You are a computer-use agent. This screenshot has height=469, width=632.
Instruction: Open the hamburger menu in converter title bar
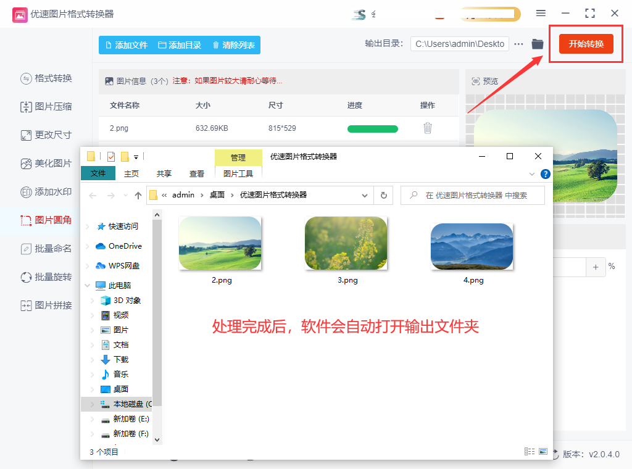[x=541, y=14]
